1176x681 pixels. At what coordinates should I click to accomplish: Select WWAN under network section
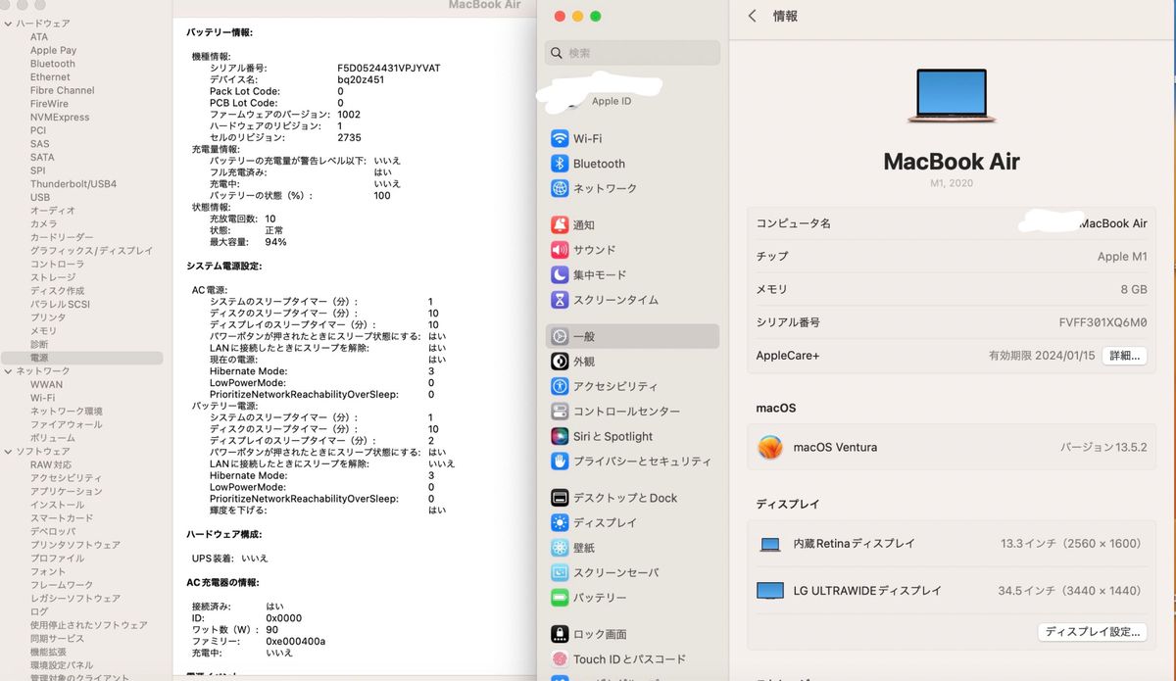pyautogui.click(x=46, y=385)
